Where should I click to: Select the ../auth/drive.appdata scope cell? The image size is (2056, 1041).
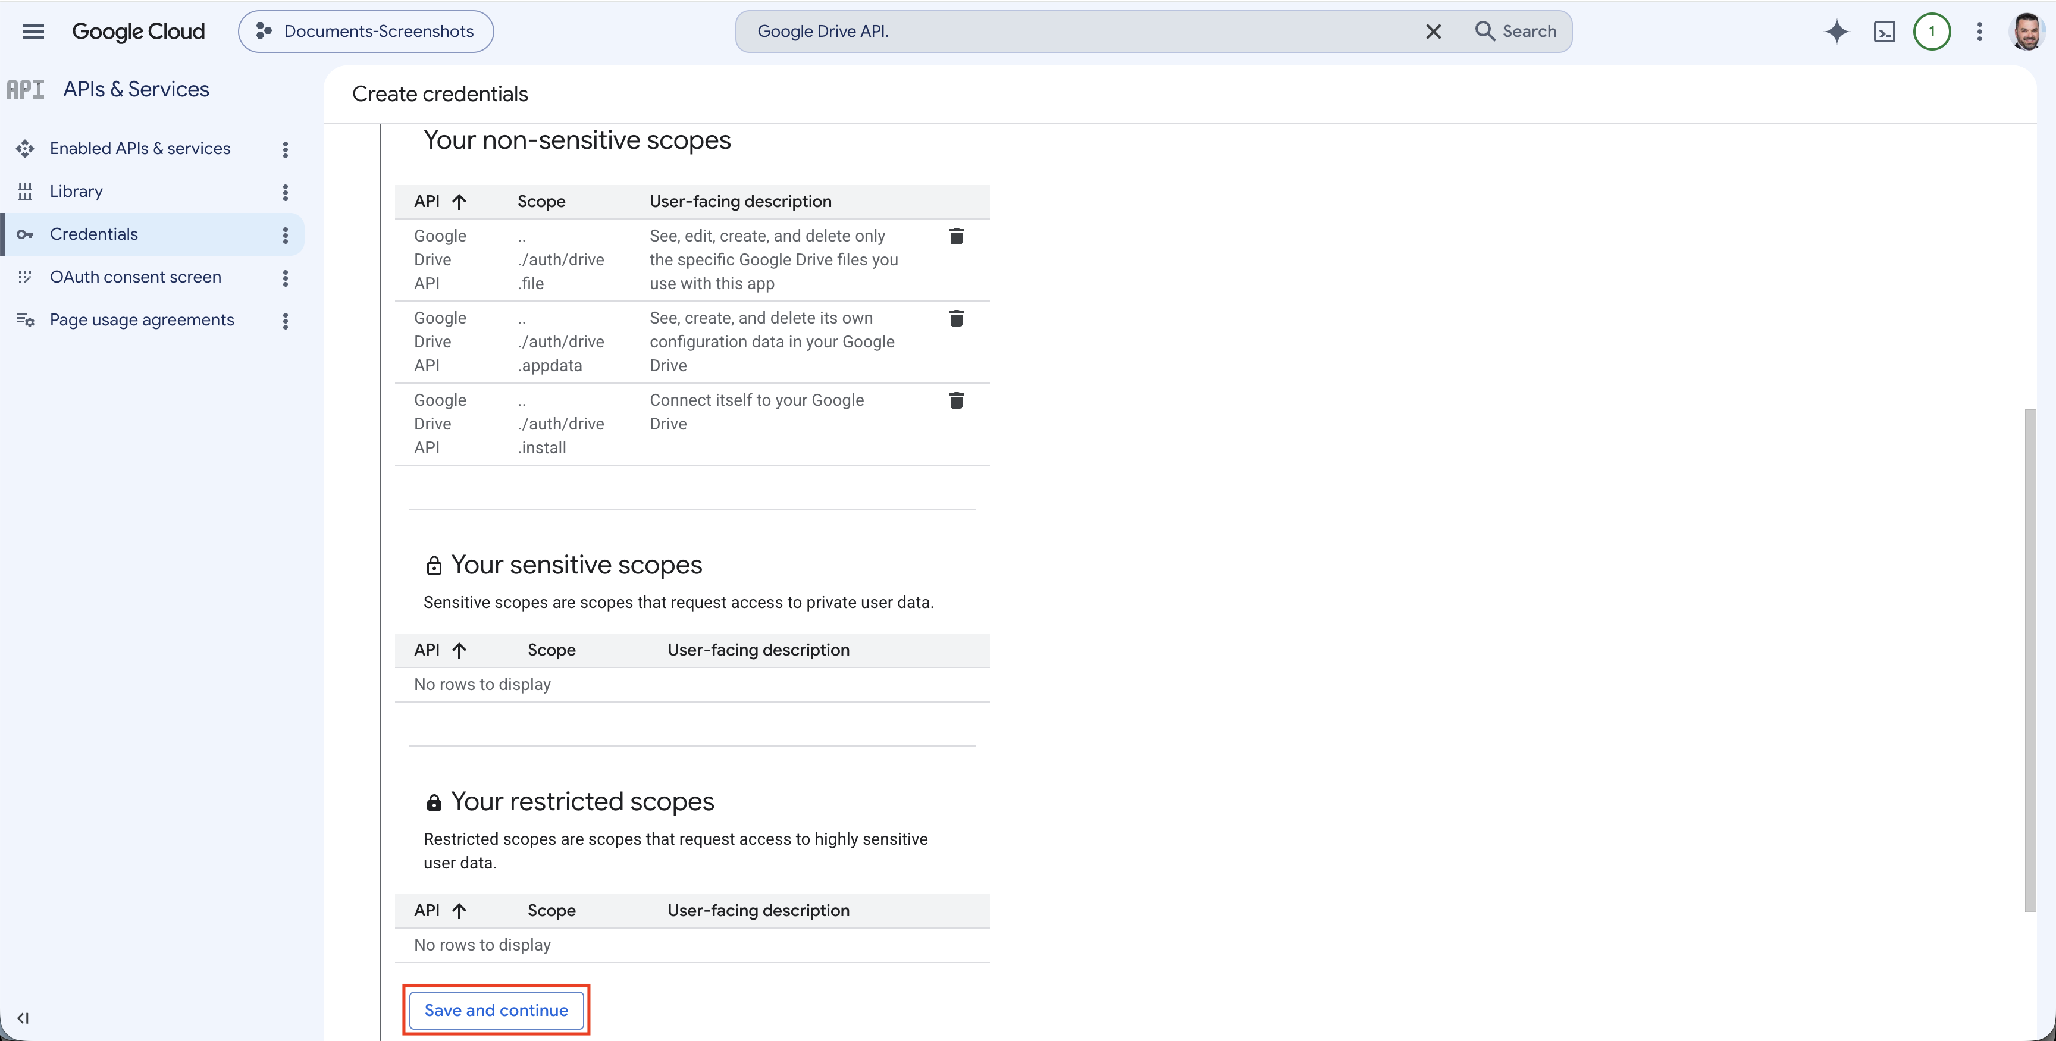click(x=560, y=341)
